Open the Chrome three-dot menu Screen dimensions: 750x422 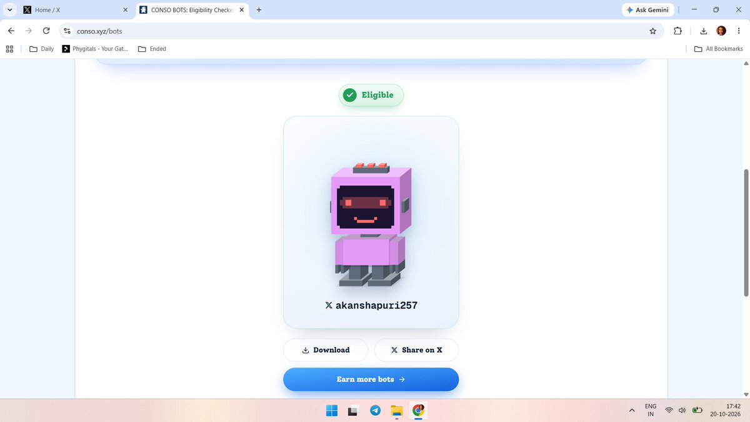coord(739,31)
